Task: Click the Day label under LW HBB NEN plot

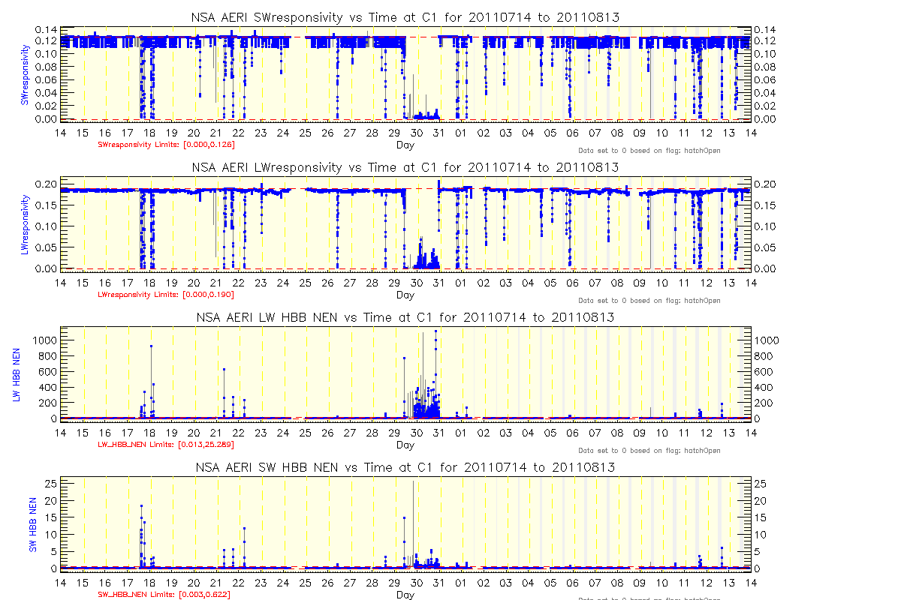Action: [x=405, y=445]
